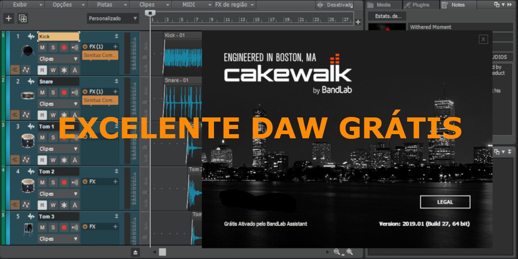The height and width of the screenshot is (259, 518).
Task: Open Sonitus Compressor on Kick track
Action: 100,55
